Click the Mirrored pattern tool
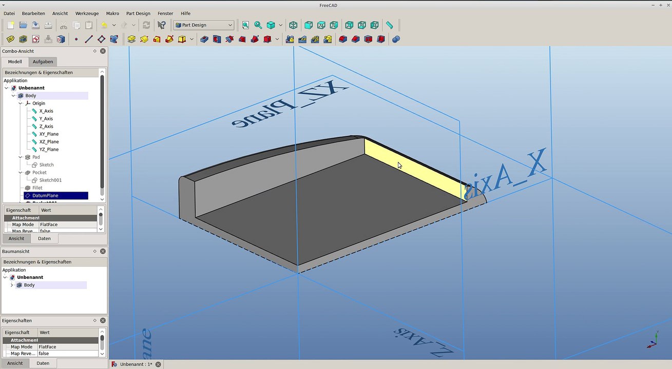Viewport: 672px width, 369px height. coord(290,39)
